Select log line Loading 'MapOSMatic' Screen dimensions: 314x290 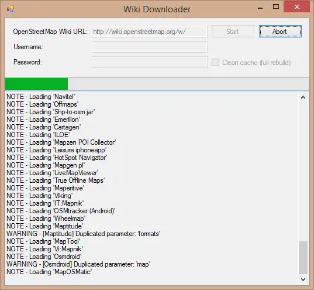(x=49, y=272)
